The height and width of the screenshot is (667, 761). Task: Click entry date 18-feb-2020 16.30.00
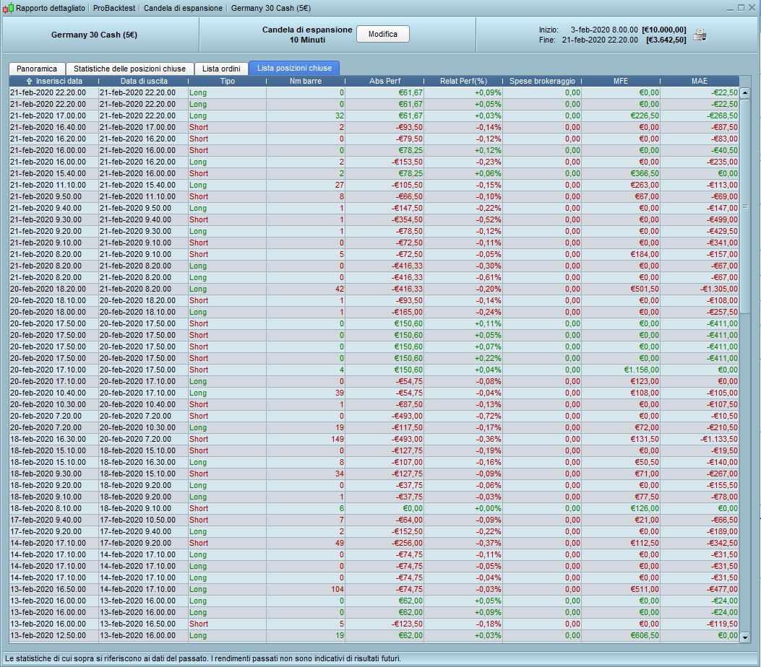[x=48, y=439]
